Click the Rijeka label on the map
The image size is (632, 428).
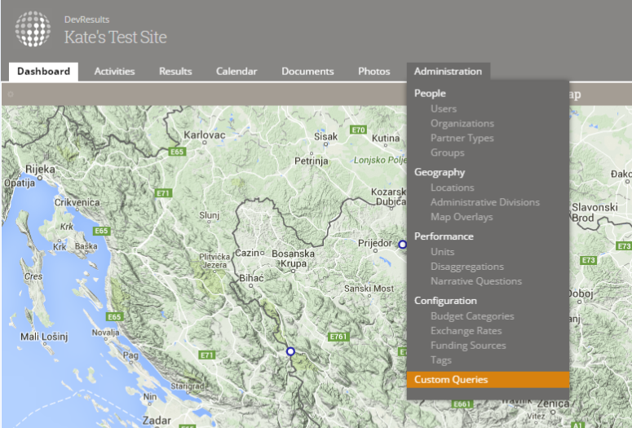tap(40, 170)
